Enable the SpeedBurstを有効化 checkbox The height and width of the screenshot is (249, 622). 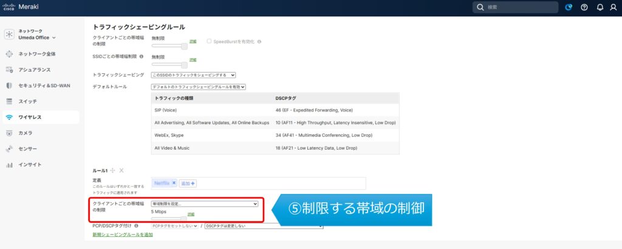pyautogui.click(x=209, y=42)
